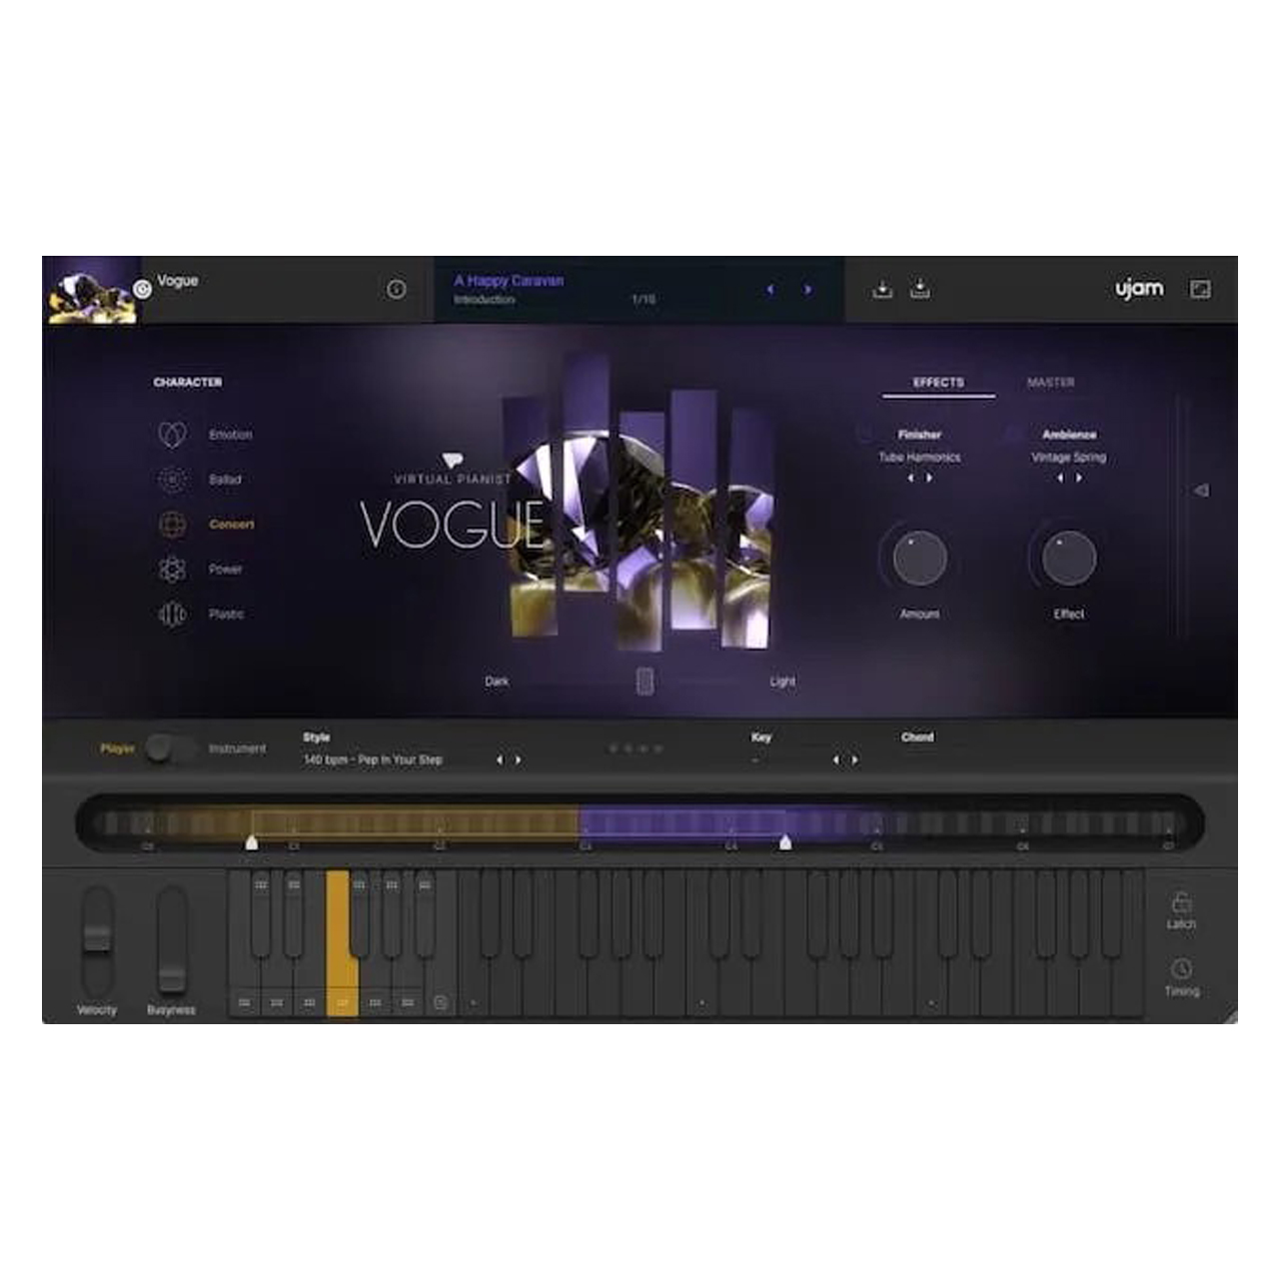Switch to the Master tab
The width and height of the screenshot is (1279, 1279).
tap(1050, 383)
